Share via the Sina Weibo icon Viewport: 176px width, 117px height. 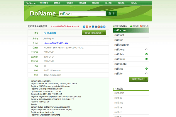pyautogui.click(x=90, y=27)
